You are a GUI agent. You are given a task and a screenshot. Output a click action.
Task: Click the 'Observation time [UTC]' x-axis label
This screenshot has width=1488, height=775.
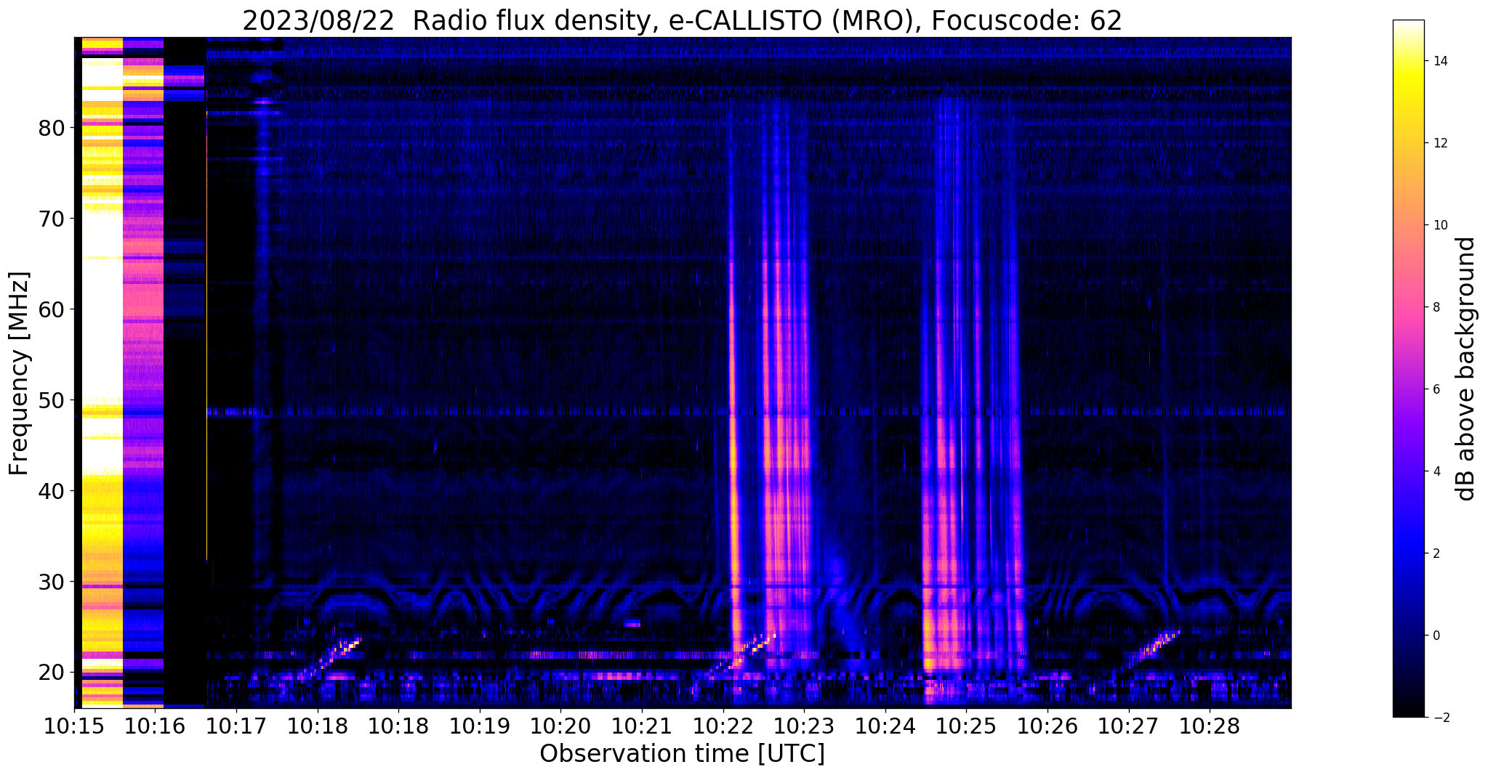coord(682,754)
